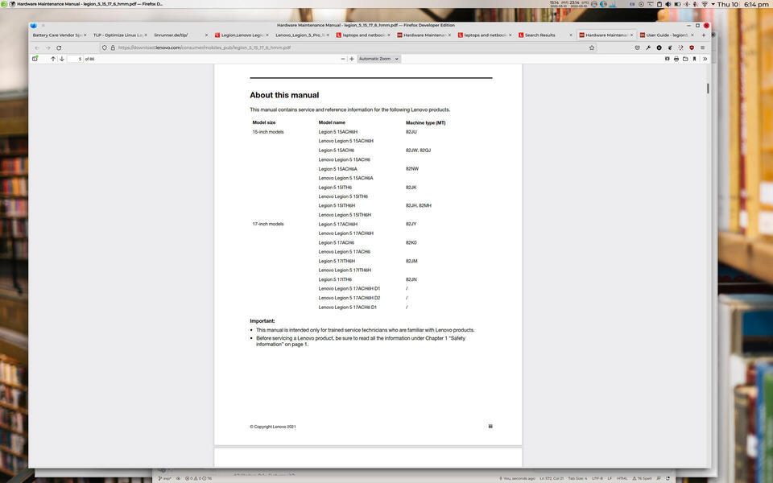Click 'Tab Size: 4' in background editor

tap(577, 478)
